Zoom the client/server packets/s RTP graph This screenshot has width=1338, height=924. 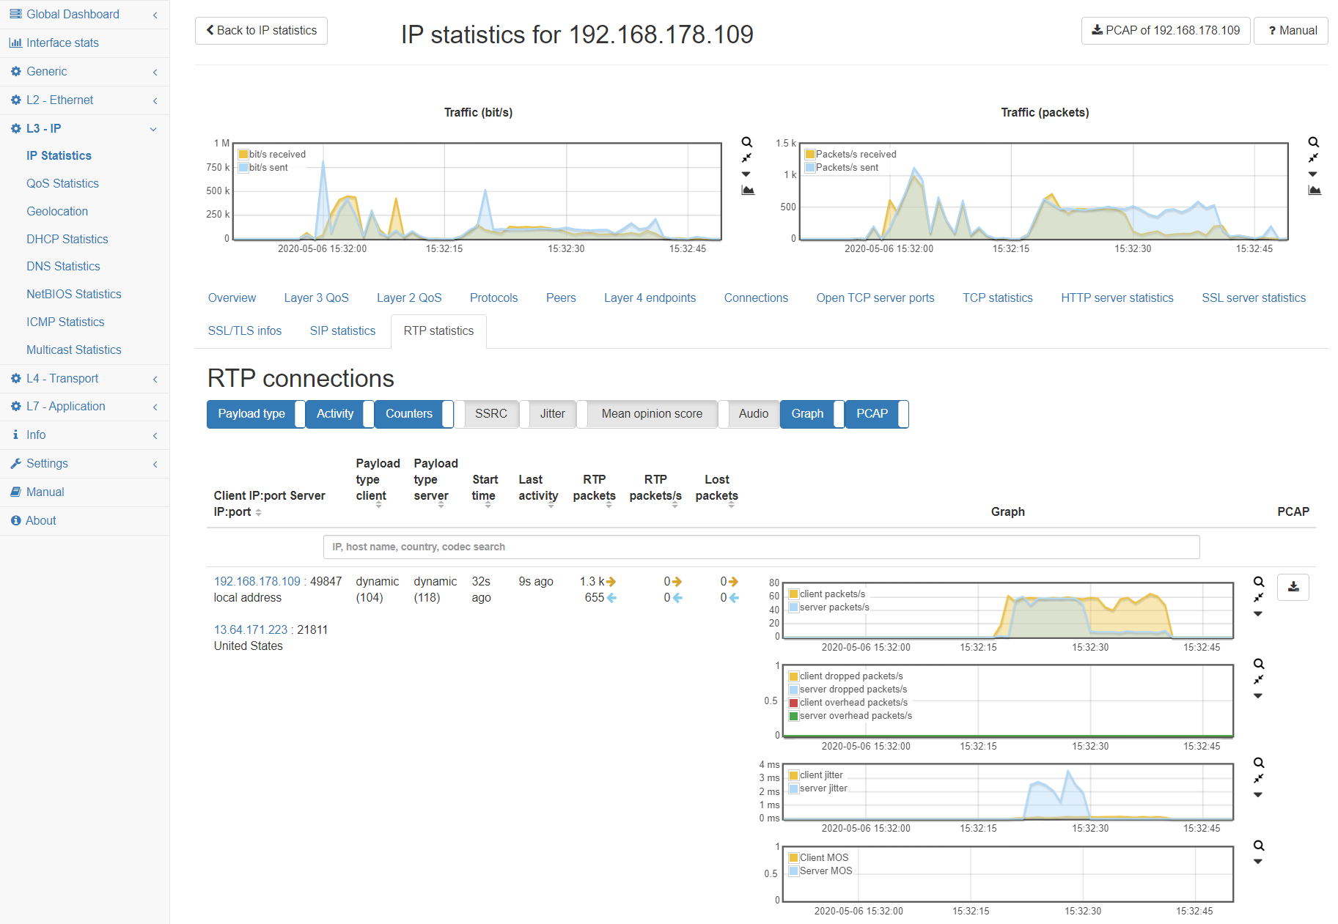coord(1259,582)
